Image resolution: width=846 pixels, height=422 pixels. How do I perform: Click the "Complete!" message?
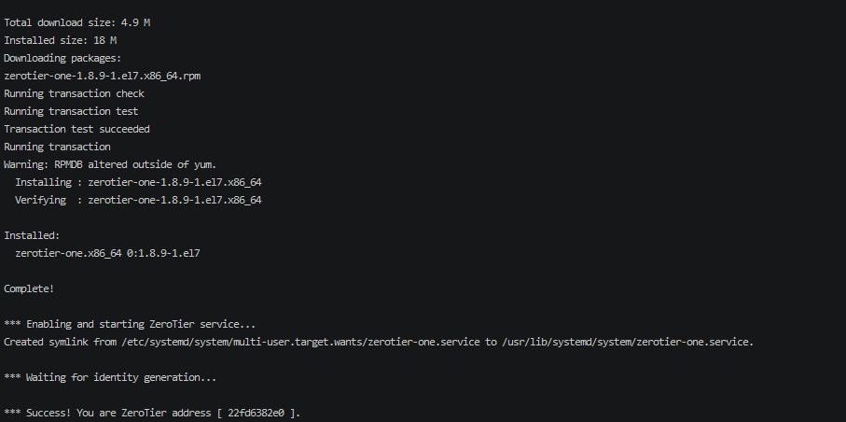29,288
